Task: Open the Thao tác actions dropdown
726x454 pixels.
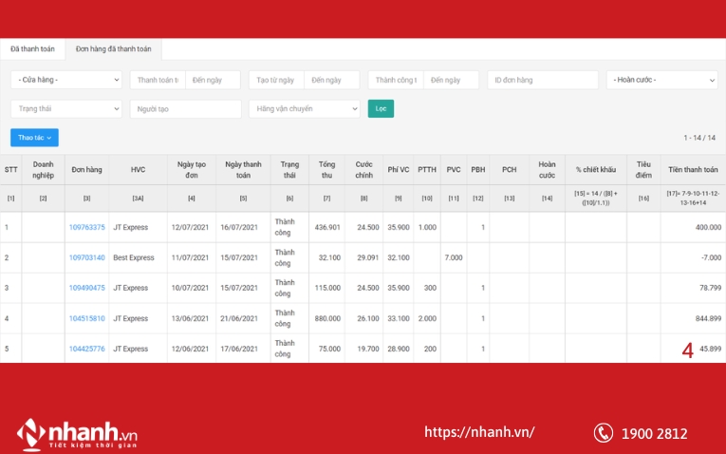Action: (x=34, y=138)
